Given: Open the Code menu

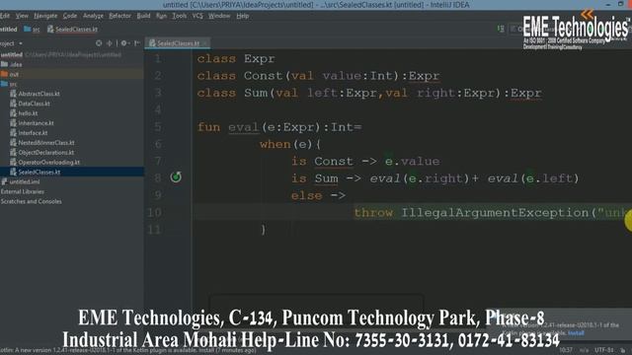Looking at the screenshot, I should (70, 16).
